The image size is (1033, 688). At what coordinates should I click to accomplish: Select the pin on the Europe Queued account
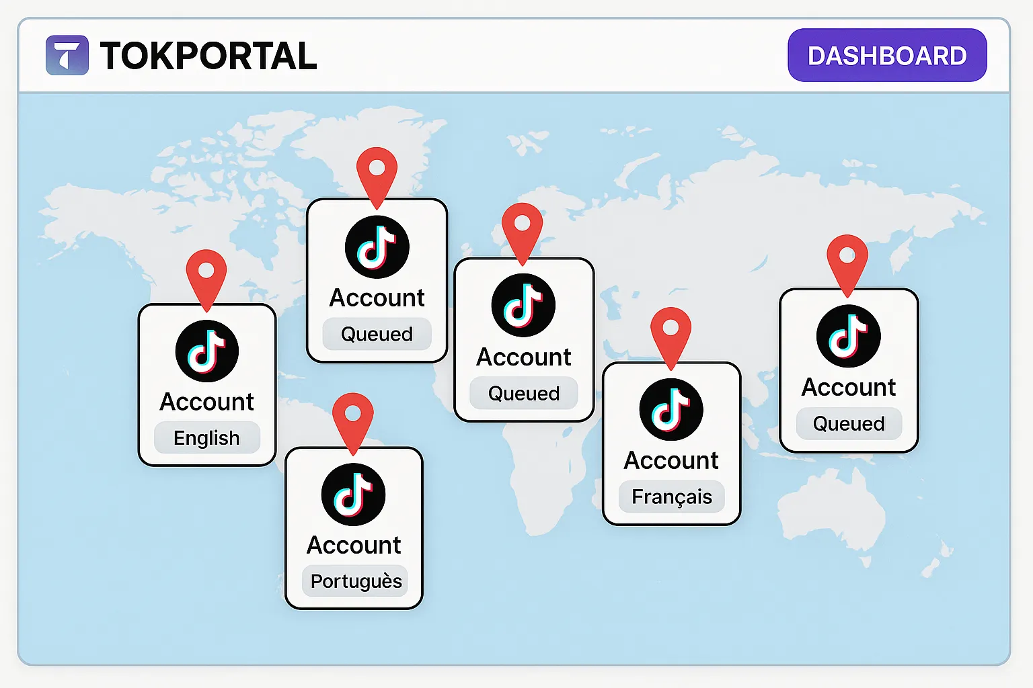(x=522, y=233)
